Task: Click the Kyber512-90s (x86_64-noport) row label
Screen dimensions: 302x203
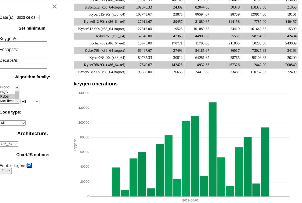Action: pyautogui.click(x=101, y=29)
